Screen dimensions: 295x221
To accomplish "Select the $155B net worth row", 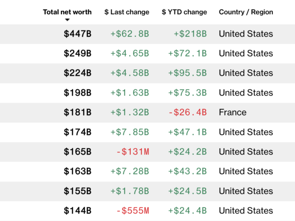I will click(77, 191).
